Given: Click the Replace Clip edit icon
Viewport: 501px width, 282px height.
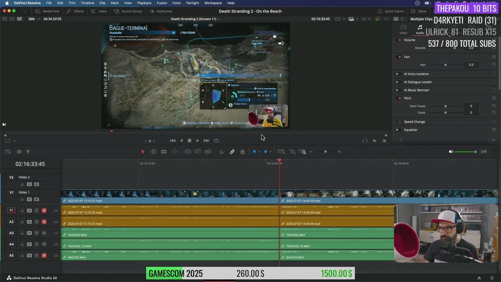Looking at the screenshot, I should 208,152.
